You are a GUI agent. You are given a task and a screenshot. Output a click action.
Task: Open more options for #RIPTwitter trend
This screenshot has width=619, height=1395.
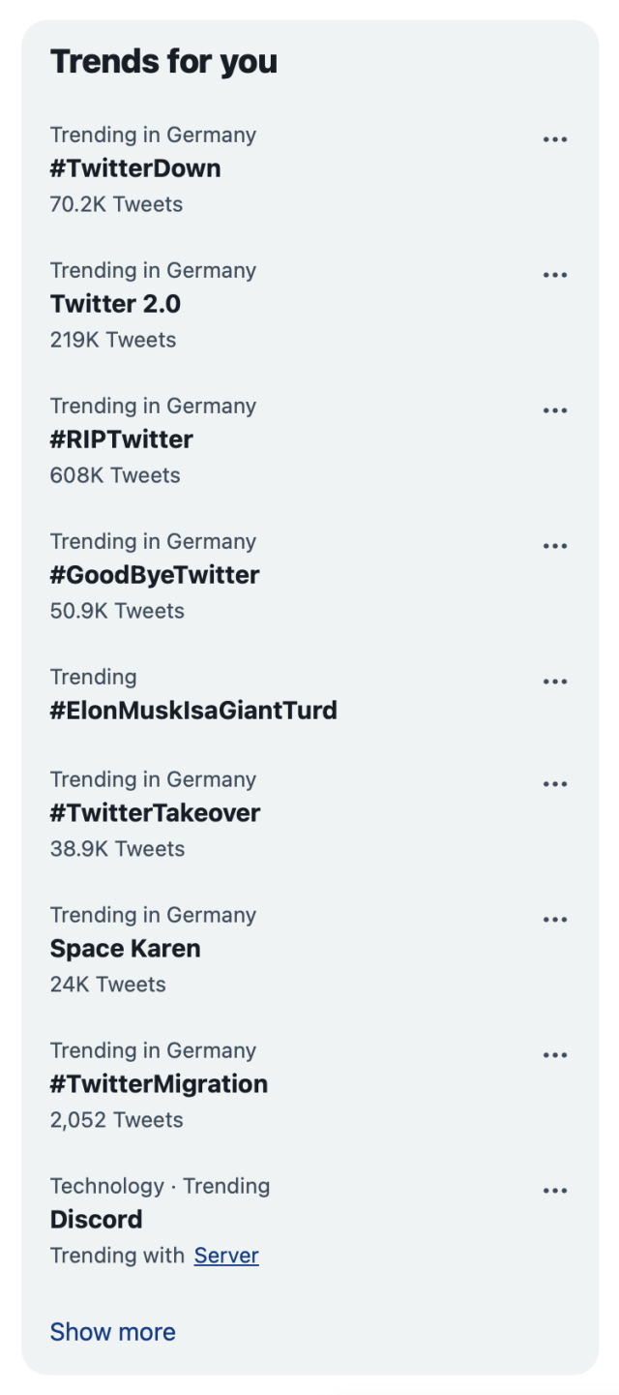click(556, 409)
